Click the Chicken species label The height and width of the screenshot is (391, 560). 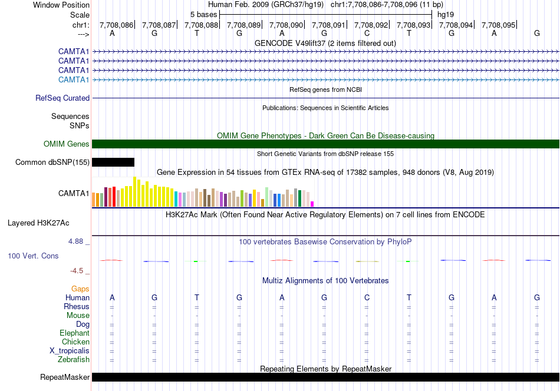75,342
